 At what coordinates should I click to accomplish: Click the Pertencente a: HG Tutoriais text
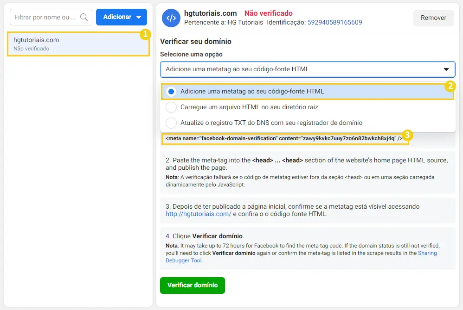coord(224,22)
